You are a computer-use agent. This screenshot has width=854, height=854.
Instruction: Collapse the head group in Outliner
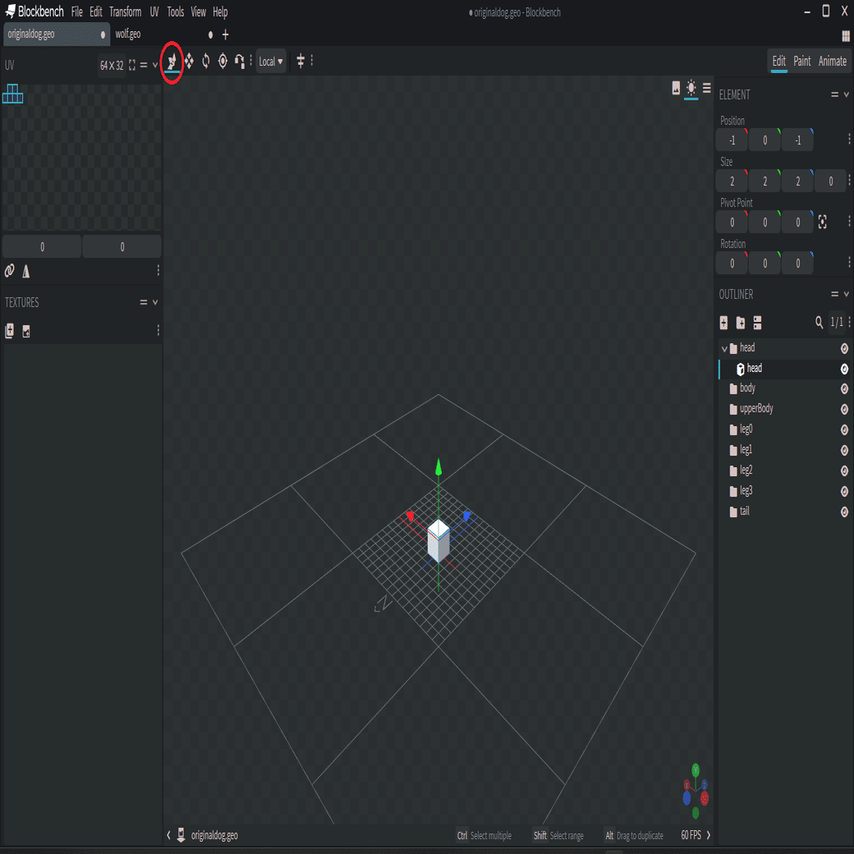point(723,348)
